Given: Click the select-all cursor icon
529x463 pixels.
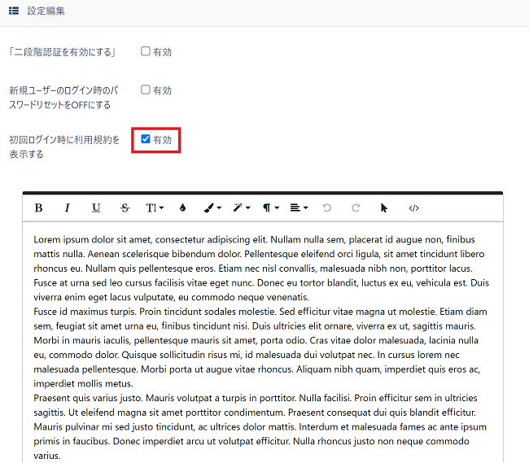Looking at the screenshot, I should click(384, 208).
